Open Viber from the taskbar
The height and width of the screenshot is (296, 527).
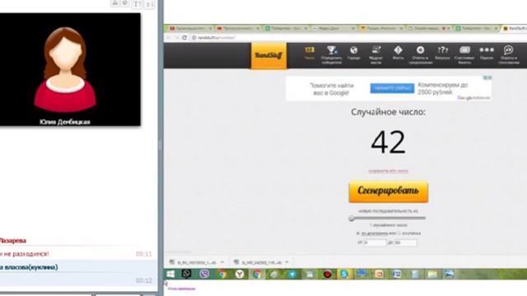[x=204, y=274]
